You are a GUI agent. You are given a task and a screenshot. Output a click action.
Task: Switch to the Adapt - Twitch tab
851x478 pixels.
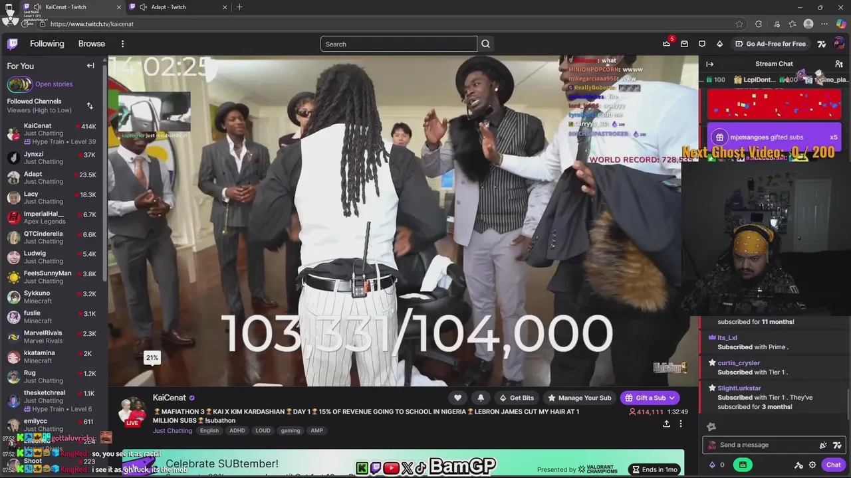pos(178,7)
